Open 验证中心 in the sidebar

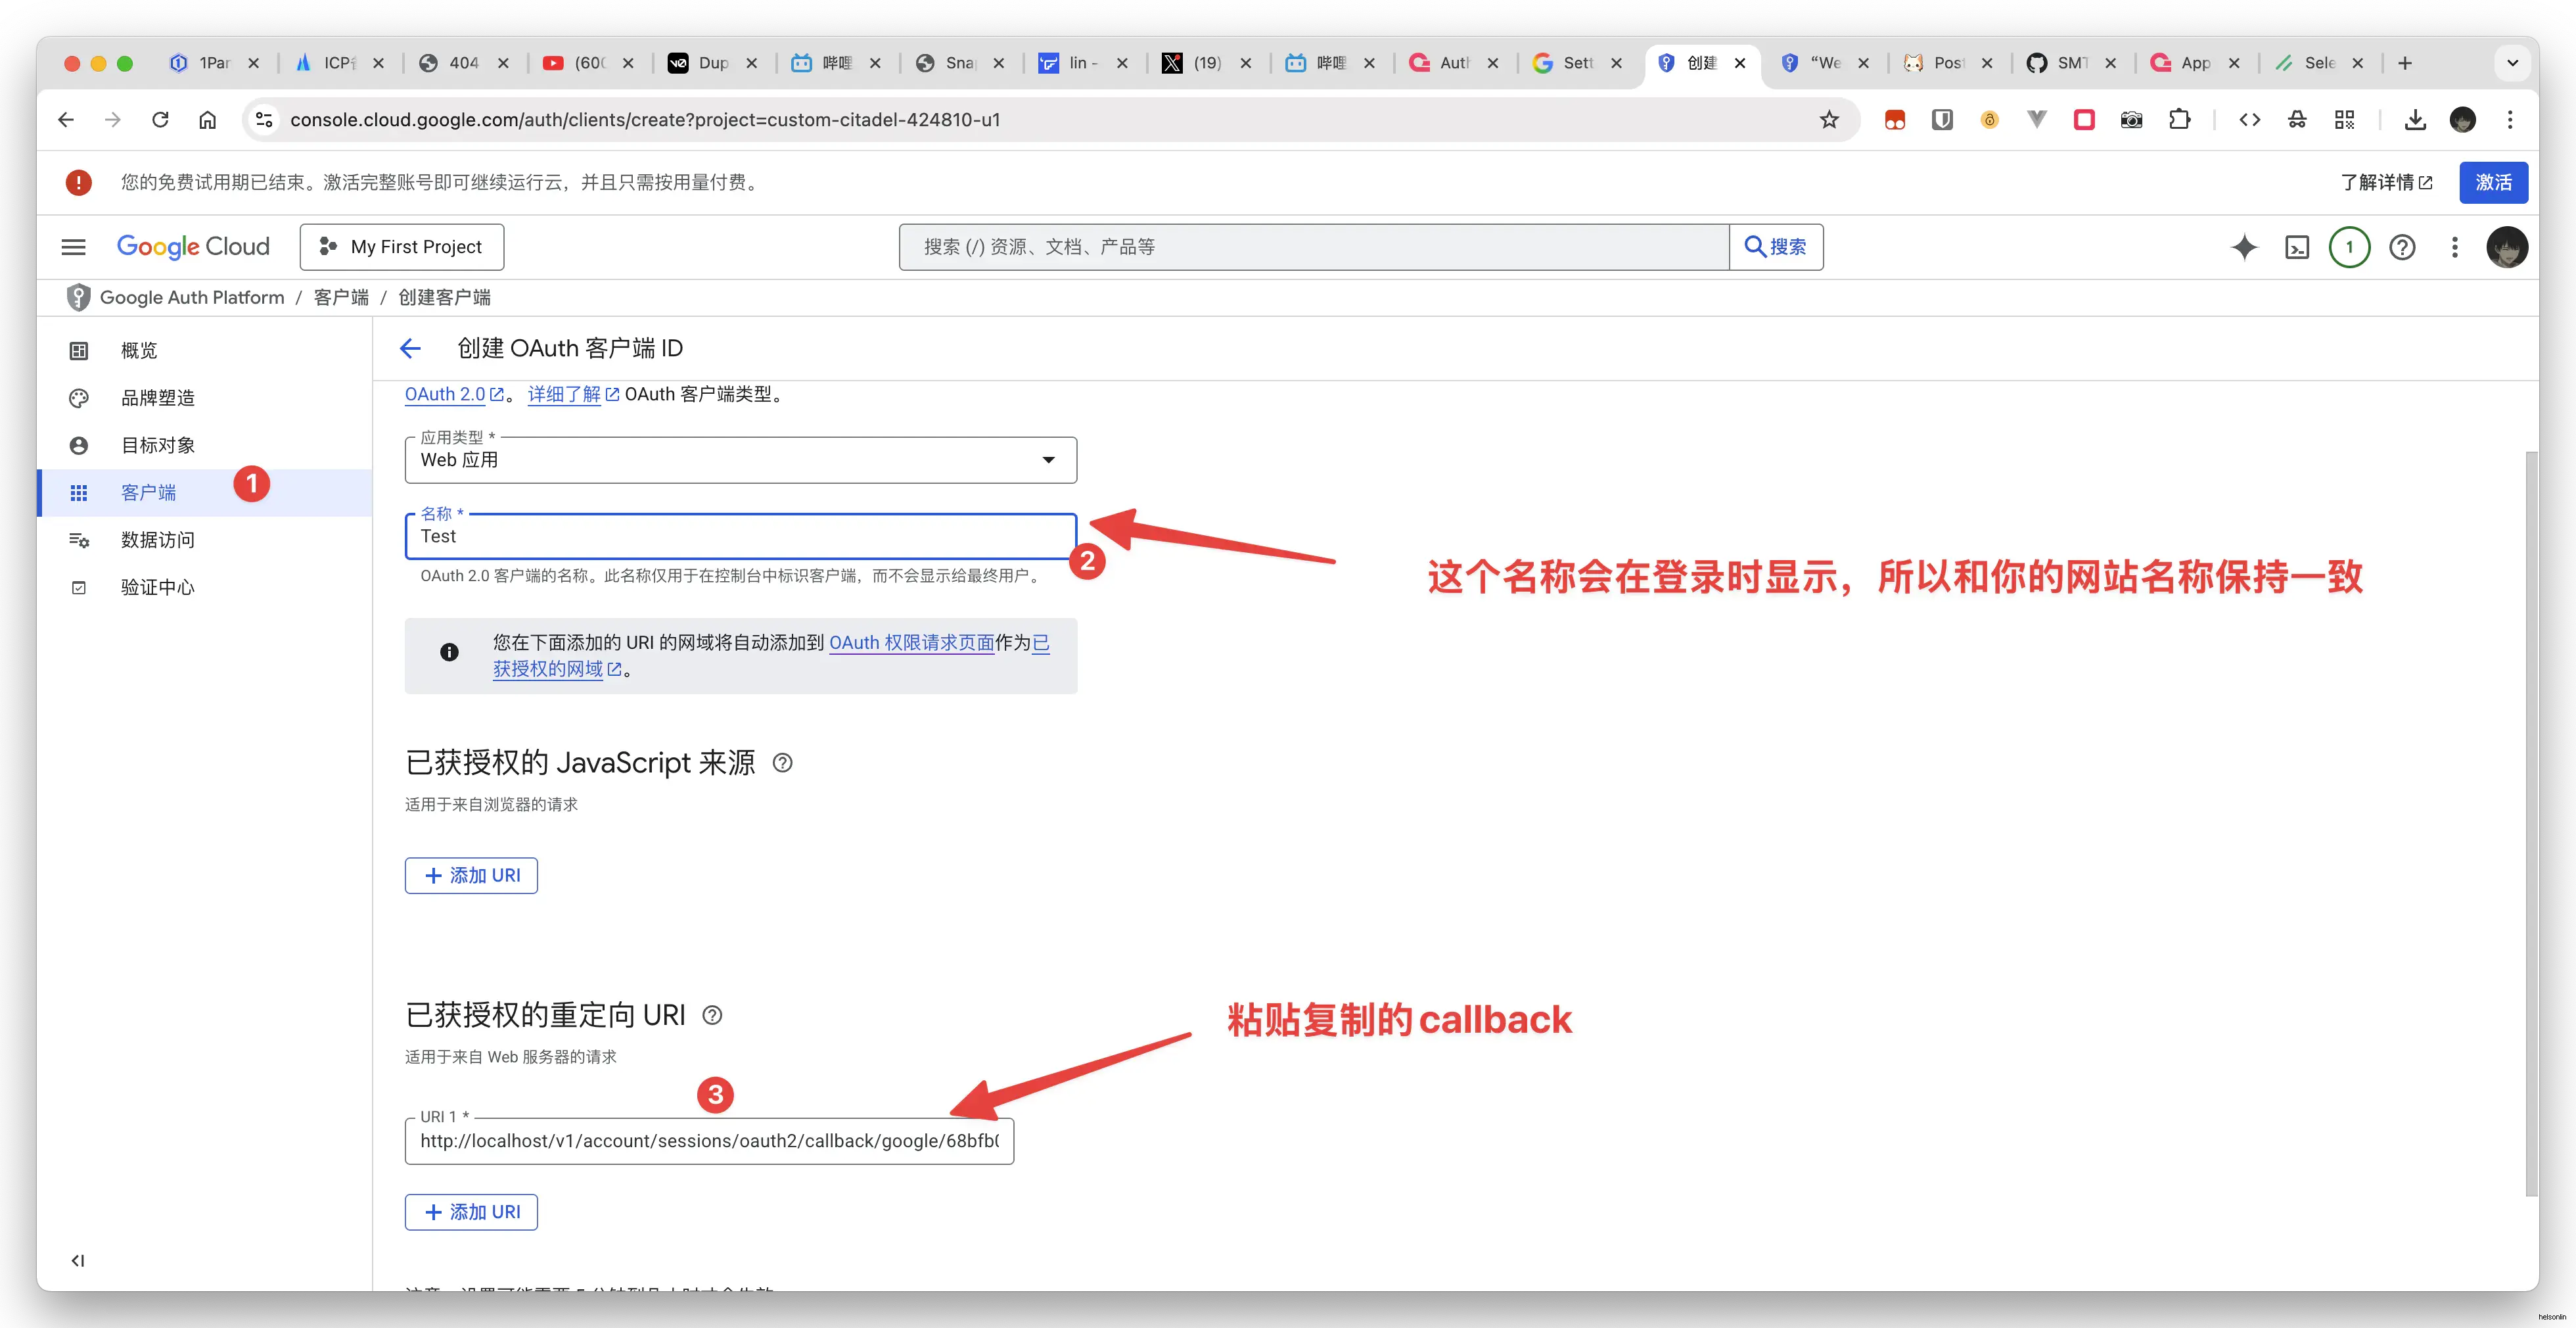pos(204,588)
